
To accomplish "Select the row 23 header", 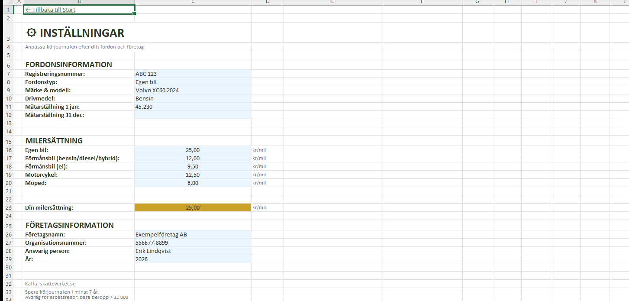I will pos(7,207).
